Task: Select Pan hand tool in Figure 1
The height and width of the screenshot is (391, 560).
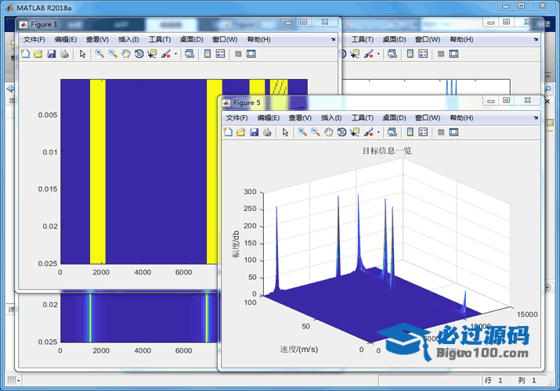Action: pos(125,54)
